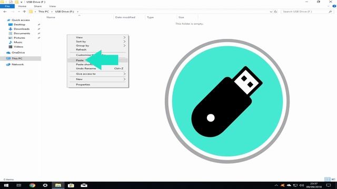Click the OneDrive cloud tray icon

tap(289, 185)
